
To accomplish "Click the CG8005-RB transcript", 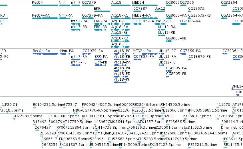I will (x=169, y=41).
